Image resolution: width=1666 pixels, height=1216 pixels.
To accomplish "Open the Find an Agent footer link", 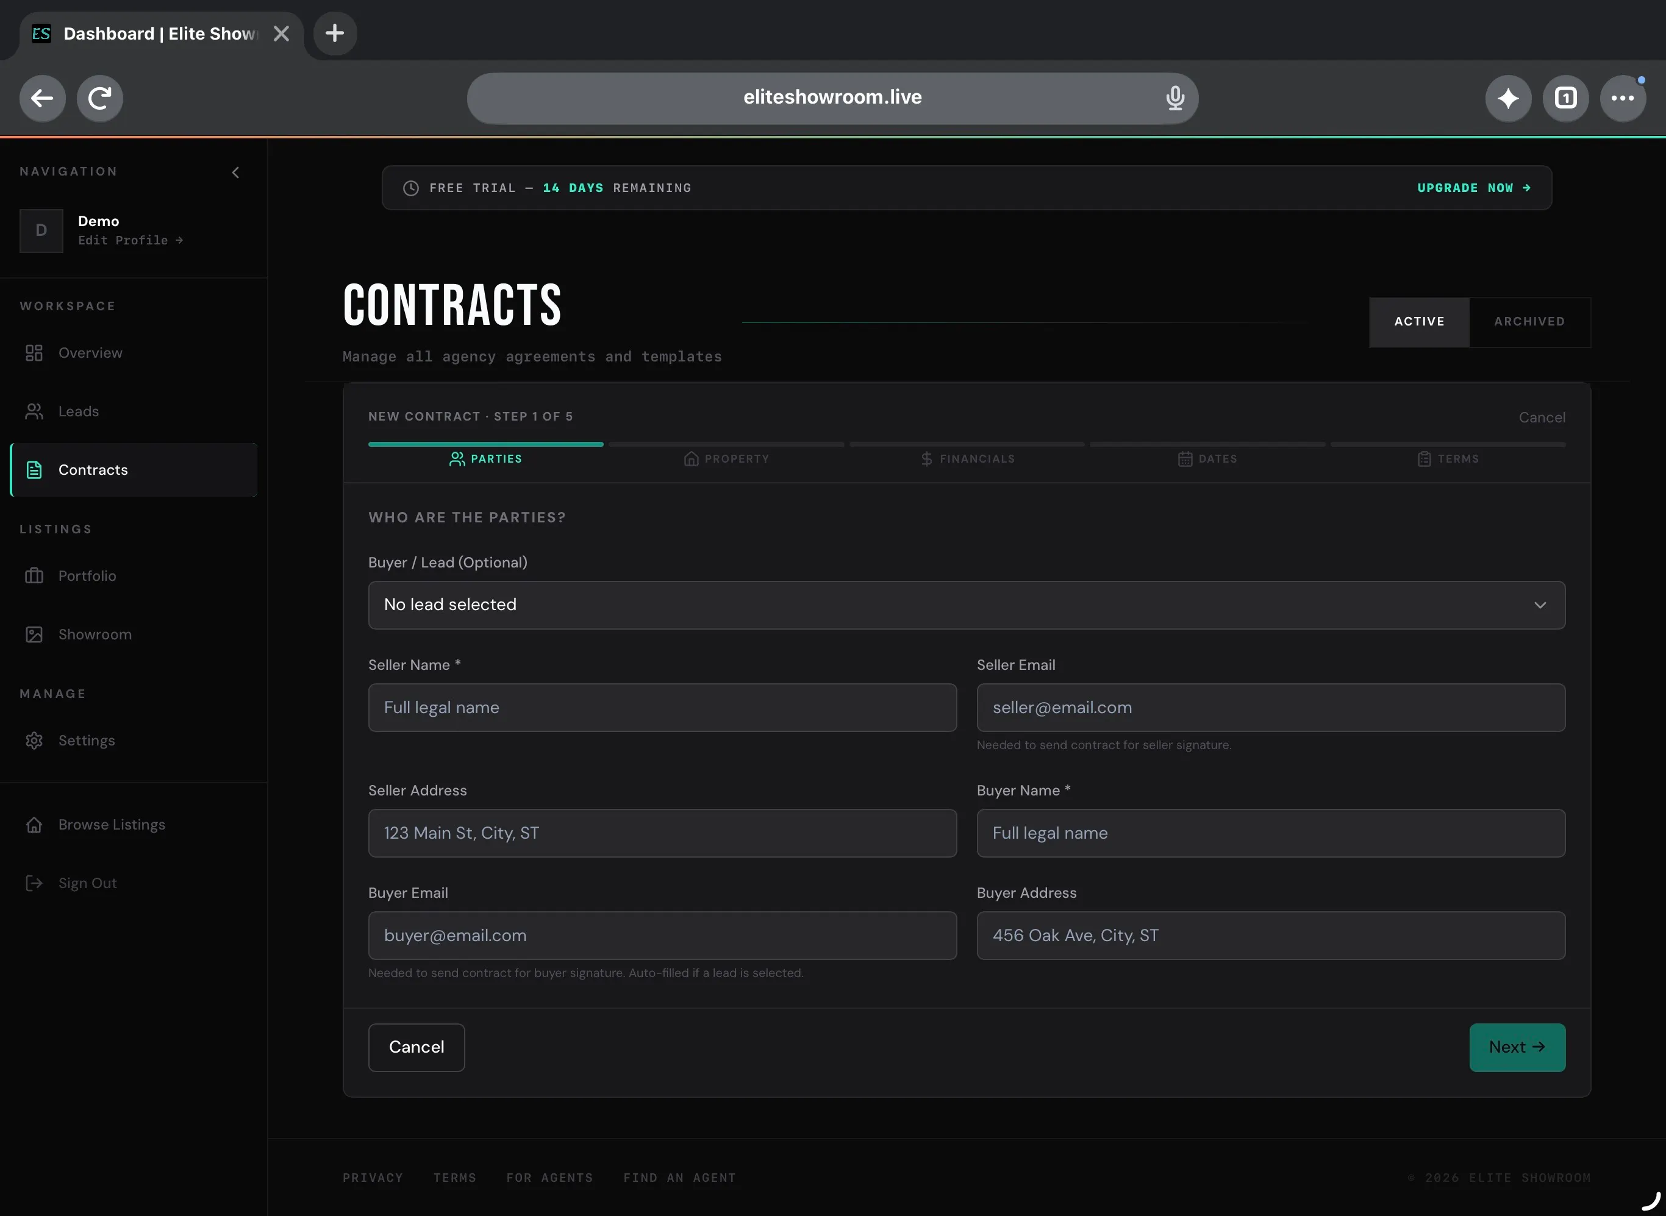I will [679, 1178].
